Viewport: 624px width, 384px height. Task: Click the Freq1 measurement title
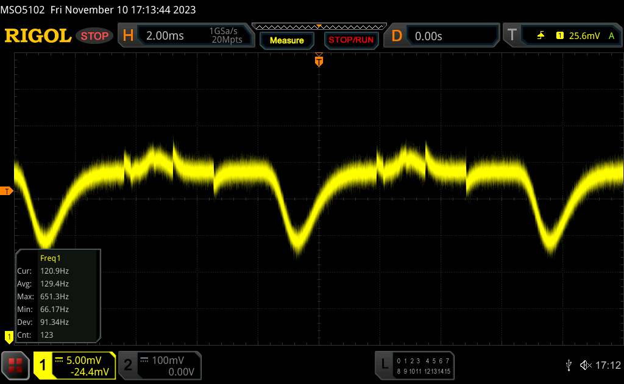(x=50, y=258)
